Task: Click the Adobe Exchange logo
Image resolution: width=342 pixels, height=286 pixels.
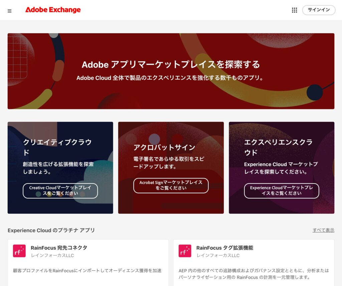Action: pyautogui.click(x=53, y=10)
